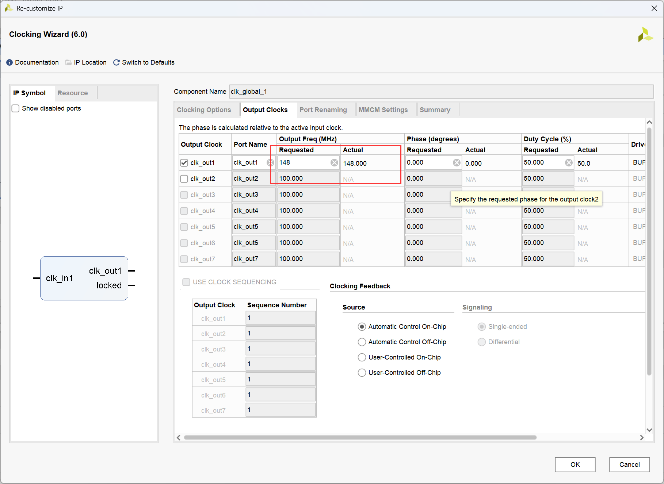Click the clk_out3 requested frequency field
664x484 pixels.
pyautogui.click(x=308, y=195)
